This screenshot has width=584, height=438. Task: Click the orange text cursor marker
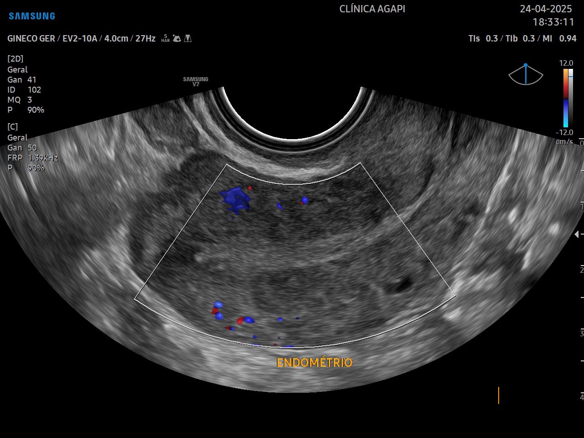click(498, 395)
